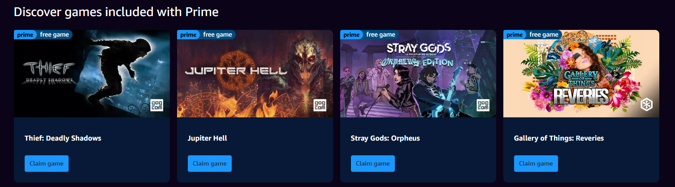Click the Stray Gods: Orpheus title text
675x187 pixels.
(385, 138)
